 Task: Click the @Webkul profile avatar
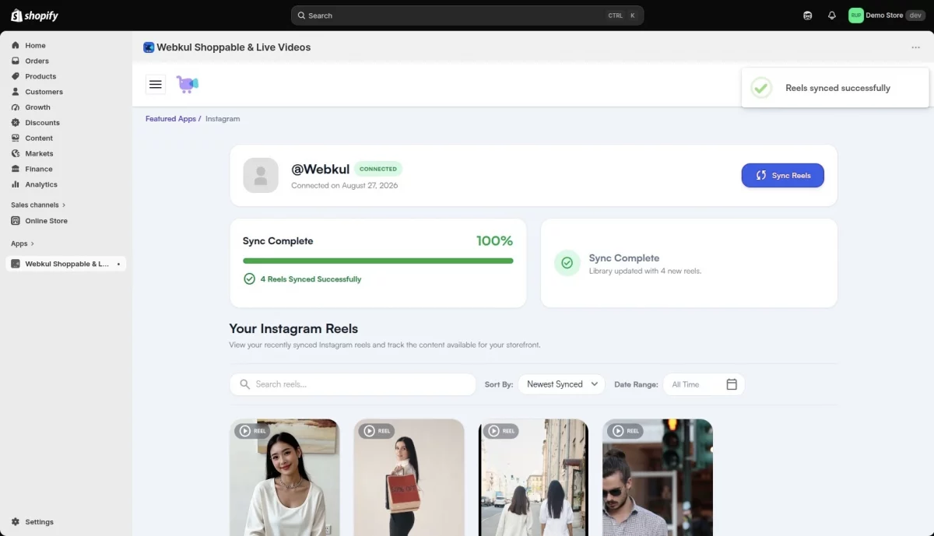click(261, 175)
